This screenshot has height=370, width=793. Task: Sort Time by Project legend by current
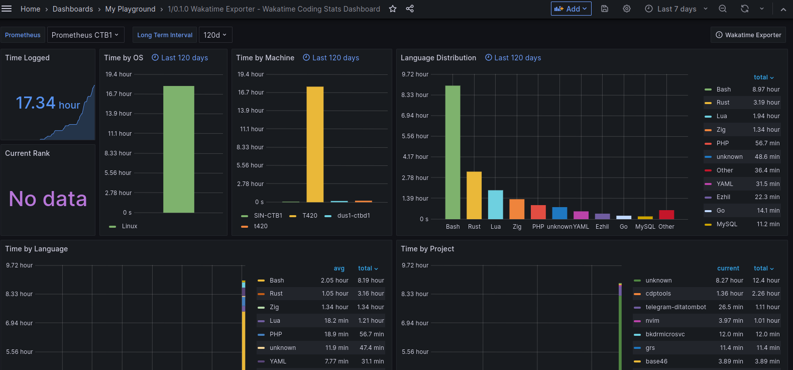click(728, 268)
